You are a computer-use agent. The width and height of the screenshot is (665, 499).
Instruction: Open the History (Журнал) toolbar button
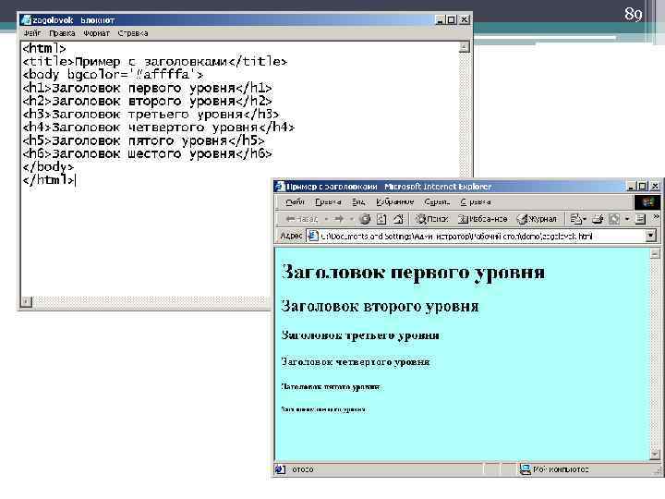click(x=538, y=219)
